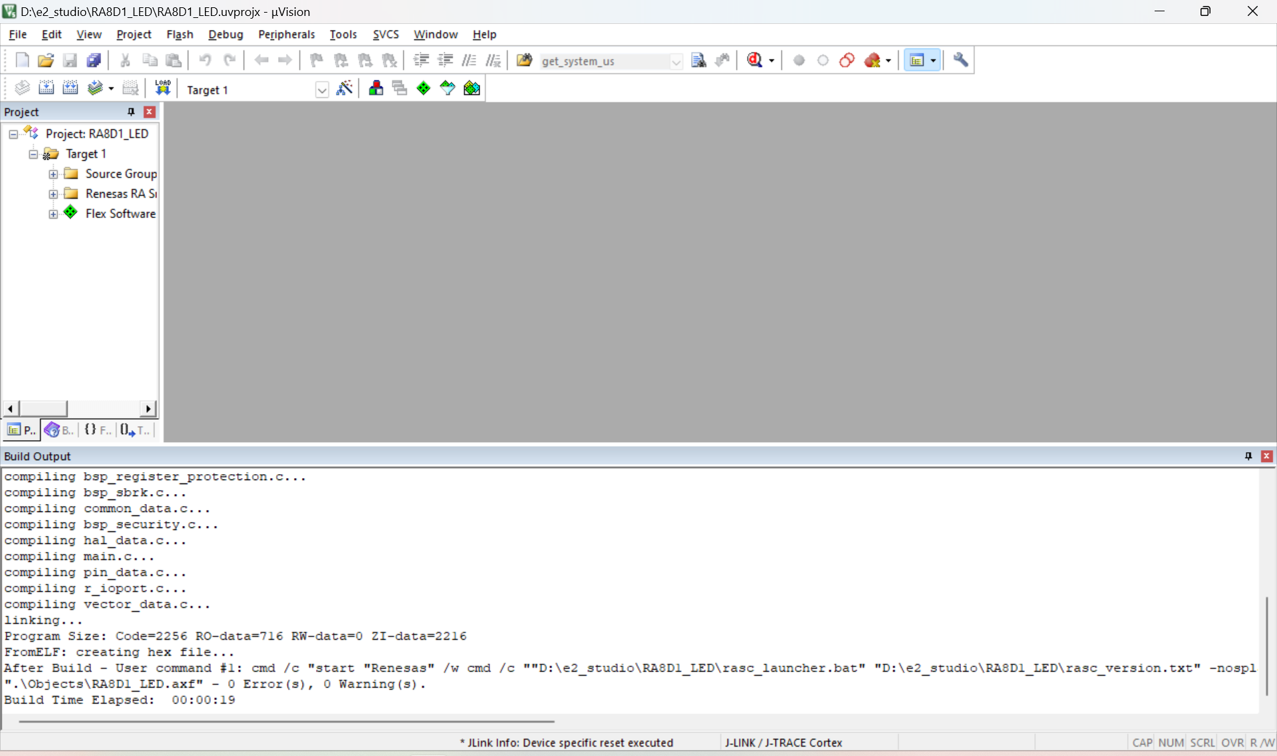Image resolution: width=1277 pixels, height=756 pixels.
Task: Open the Project menu
Action: (x=134, y=35)
